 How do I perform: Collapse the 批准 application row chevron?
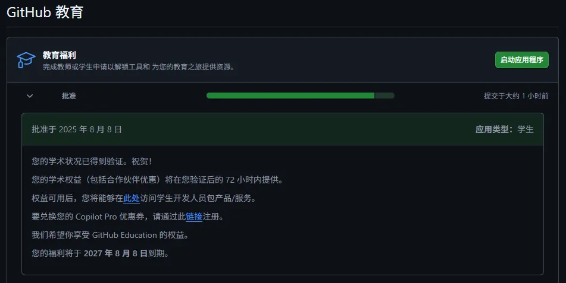[30, 96]
